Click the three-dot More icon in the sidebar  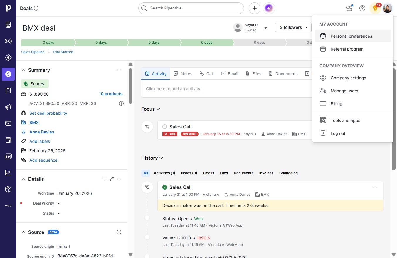[8, 206]
